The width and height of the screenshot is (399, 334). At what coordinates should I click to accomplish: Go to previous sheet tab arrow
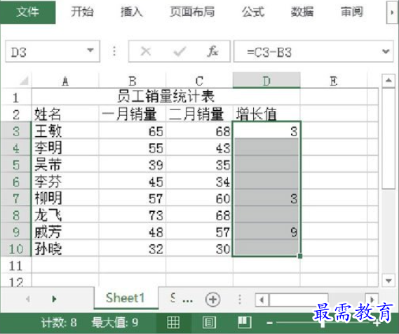pos(28,299)
